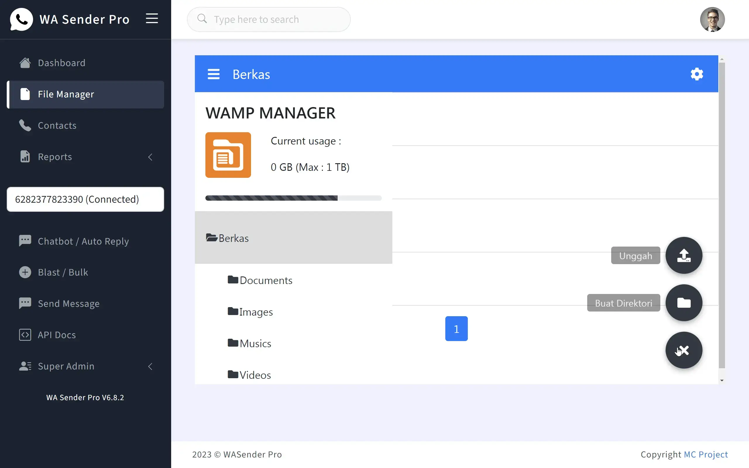Click the storage usage progress bar

pos(293,198)
